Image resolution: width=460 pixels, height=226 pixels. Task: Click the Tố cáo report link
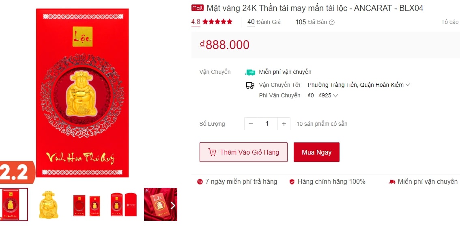450,22
